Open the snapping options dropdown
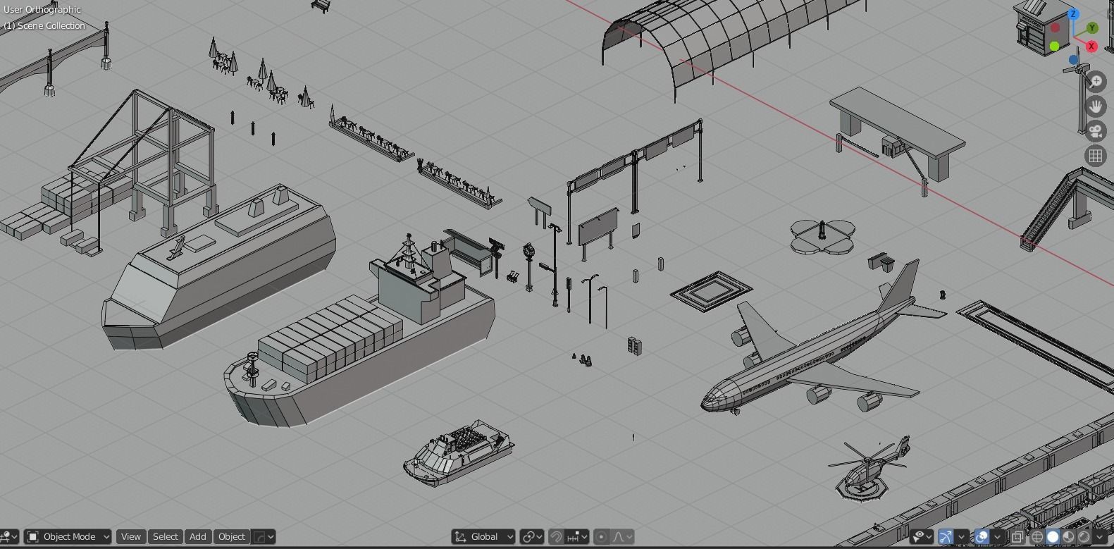Viewport: 1114px width, 549px height. click(x=577, y=537)
